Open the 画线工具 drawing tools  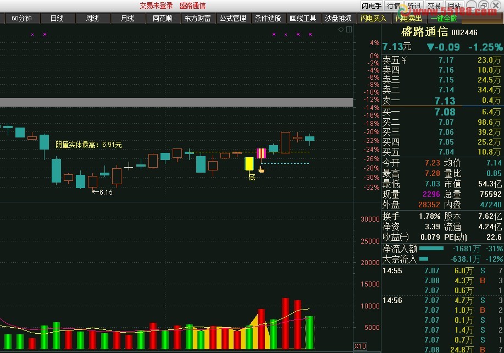click(x=303, y=18)
